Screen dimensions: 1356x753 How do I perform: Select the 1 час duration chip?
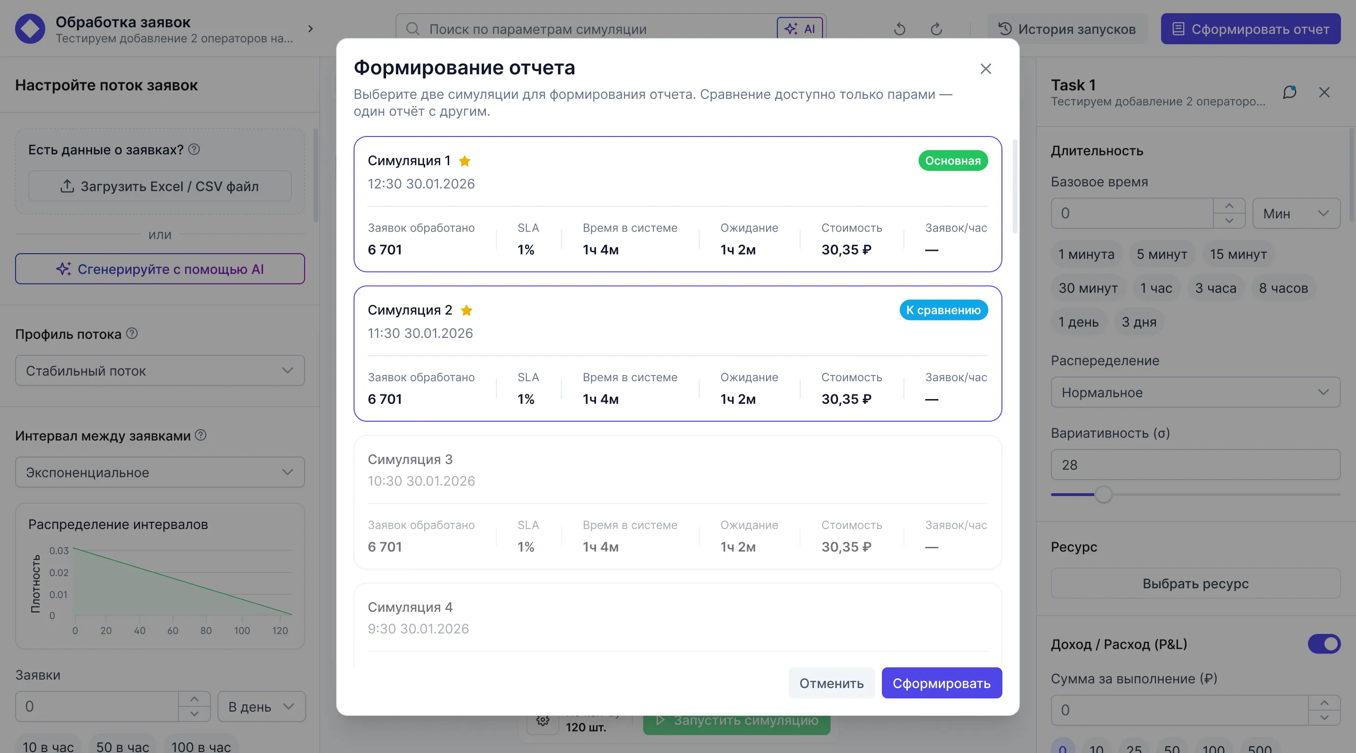(1156, 288)
